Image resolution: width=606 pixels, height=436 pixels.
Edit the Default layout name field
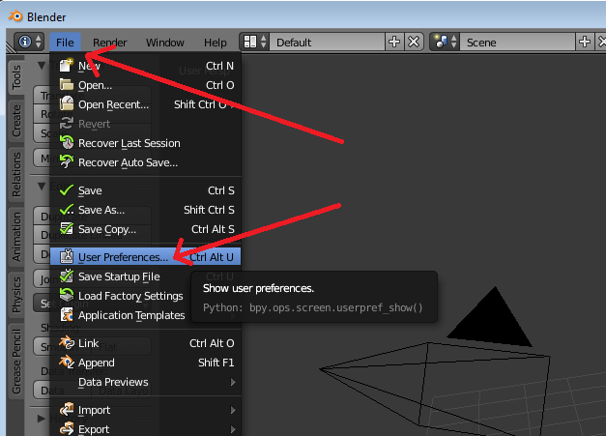click(x=327, y=43)
